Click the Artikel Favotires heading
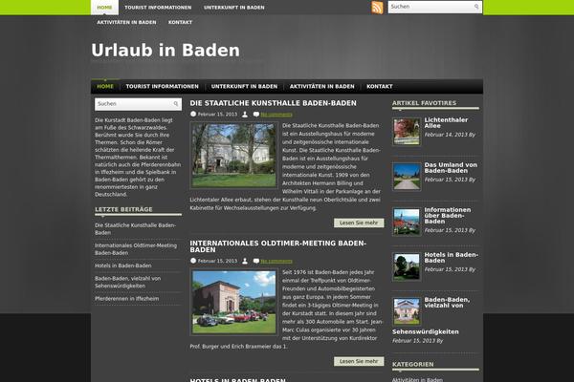 [x=424, y=103]
